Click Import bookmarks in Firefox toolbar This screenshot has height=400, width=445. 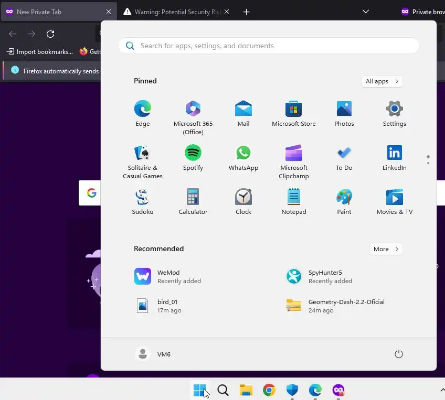click(x=40, y=51)
